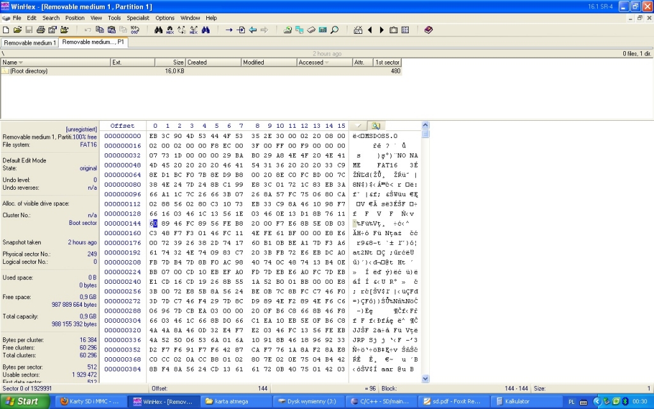Click the blue Continue Search binoculars icon
Screen dimensions: 654x409
(206, 29)
